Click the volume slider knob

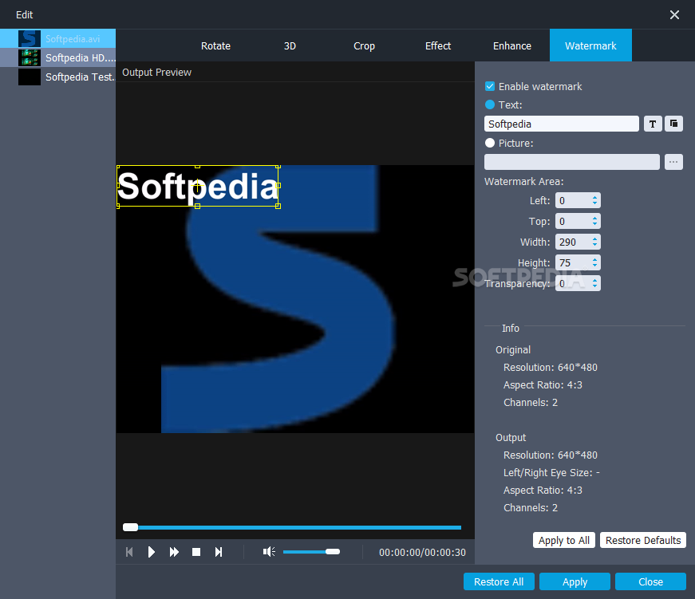tap(333, 552)
